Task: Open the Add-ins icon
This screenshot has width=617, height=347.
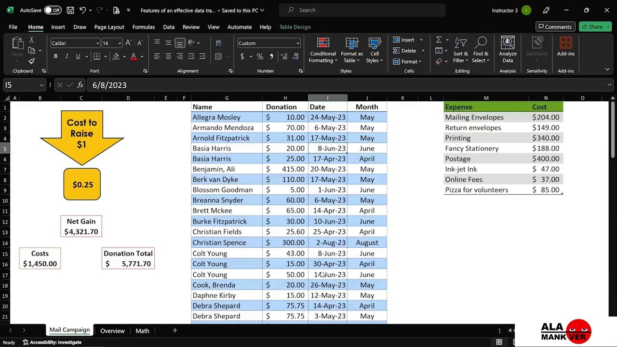Action: tap(565, 44)
